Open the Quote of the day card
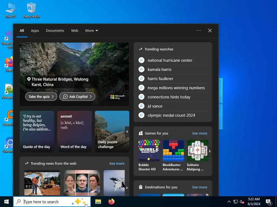The width and height of the screenshot is (277, 207). tap(37, 131)
